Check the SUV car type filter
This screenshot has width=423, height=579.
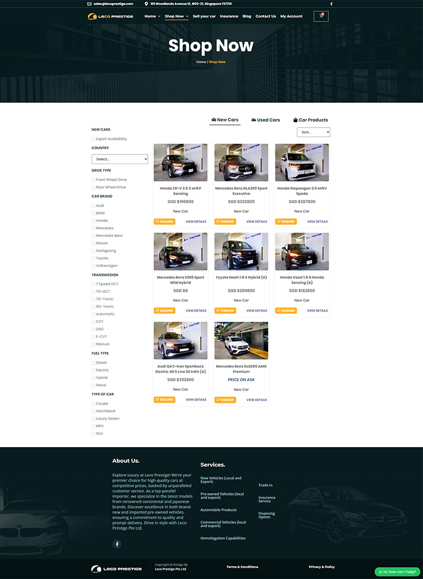pos(94,434)
